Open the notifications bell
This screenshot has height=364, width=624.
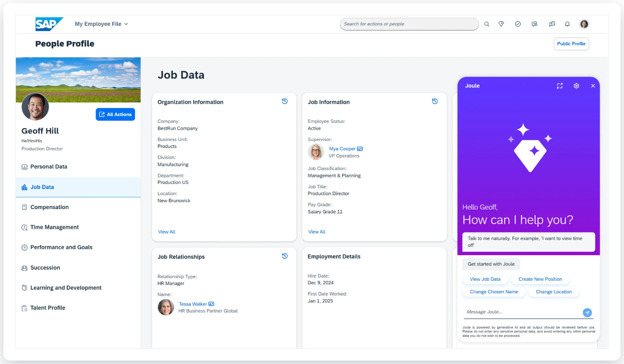(567, 24)
